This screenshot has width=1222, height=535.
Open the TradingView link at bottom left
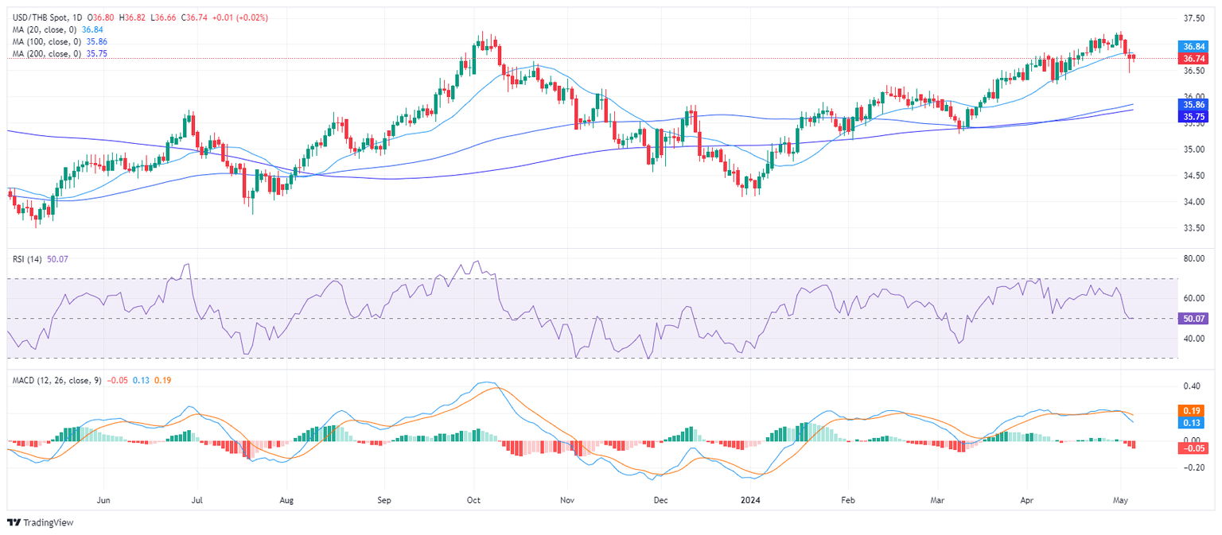[x=39, y=522]
